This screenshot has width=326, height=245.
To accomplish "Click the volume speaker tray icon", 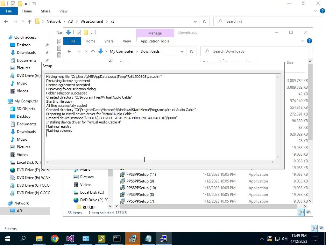I will (x=285, y=239).
